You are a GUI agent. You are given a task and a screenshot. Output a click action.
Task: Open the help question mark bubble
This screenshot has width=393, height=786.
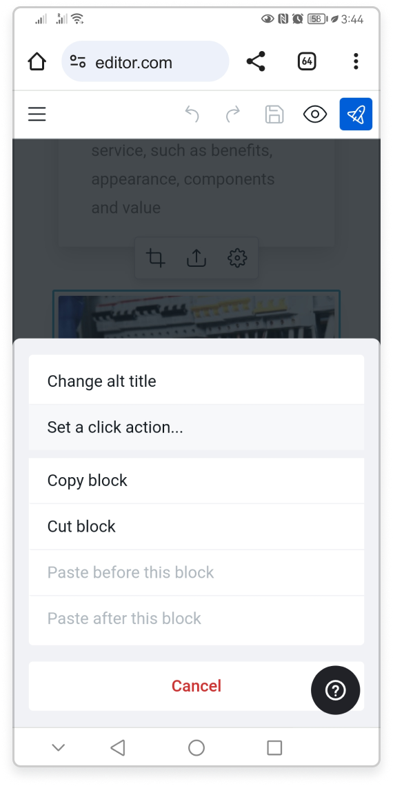pyautogui.click(x=335, y=690)
